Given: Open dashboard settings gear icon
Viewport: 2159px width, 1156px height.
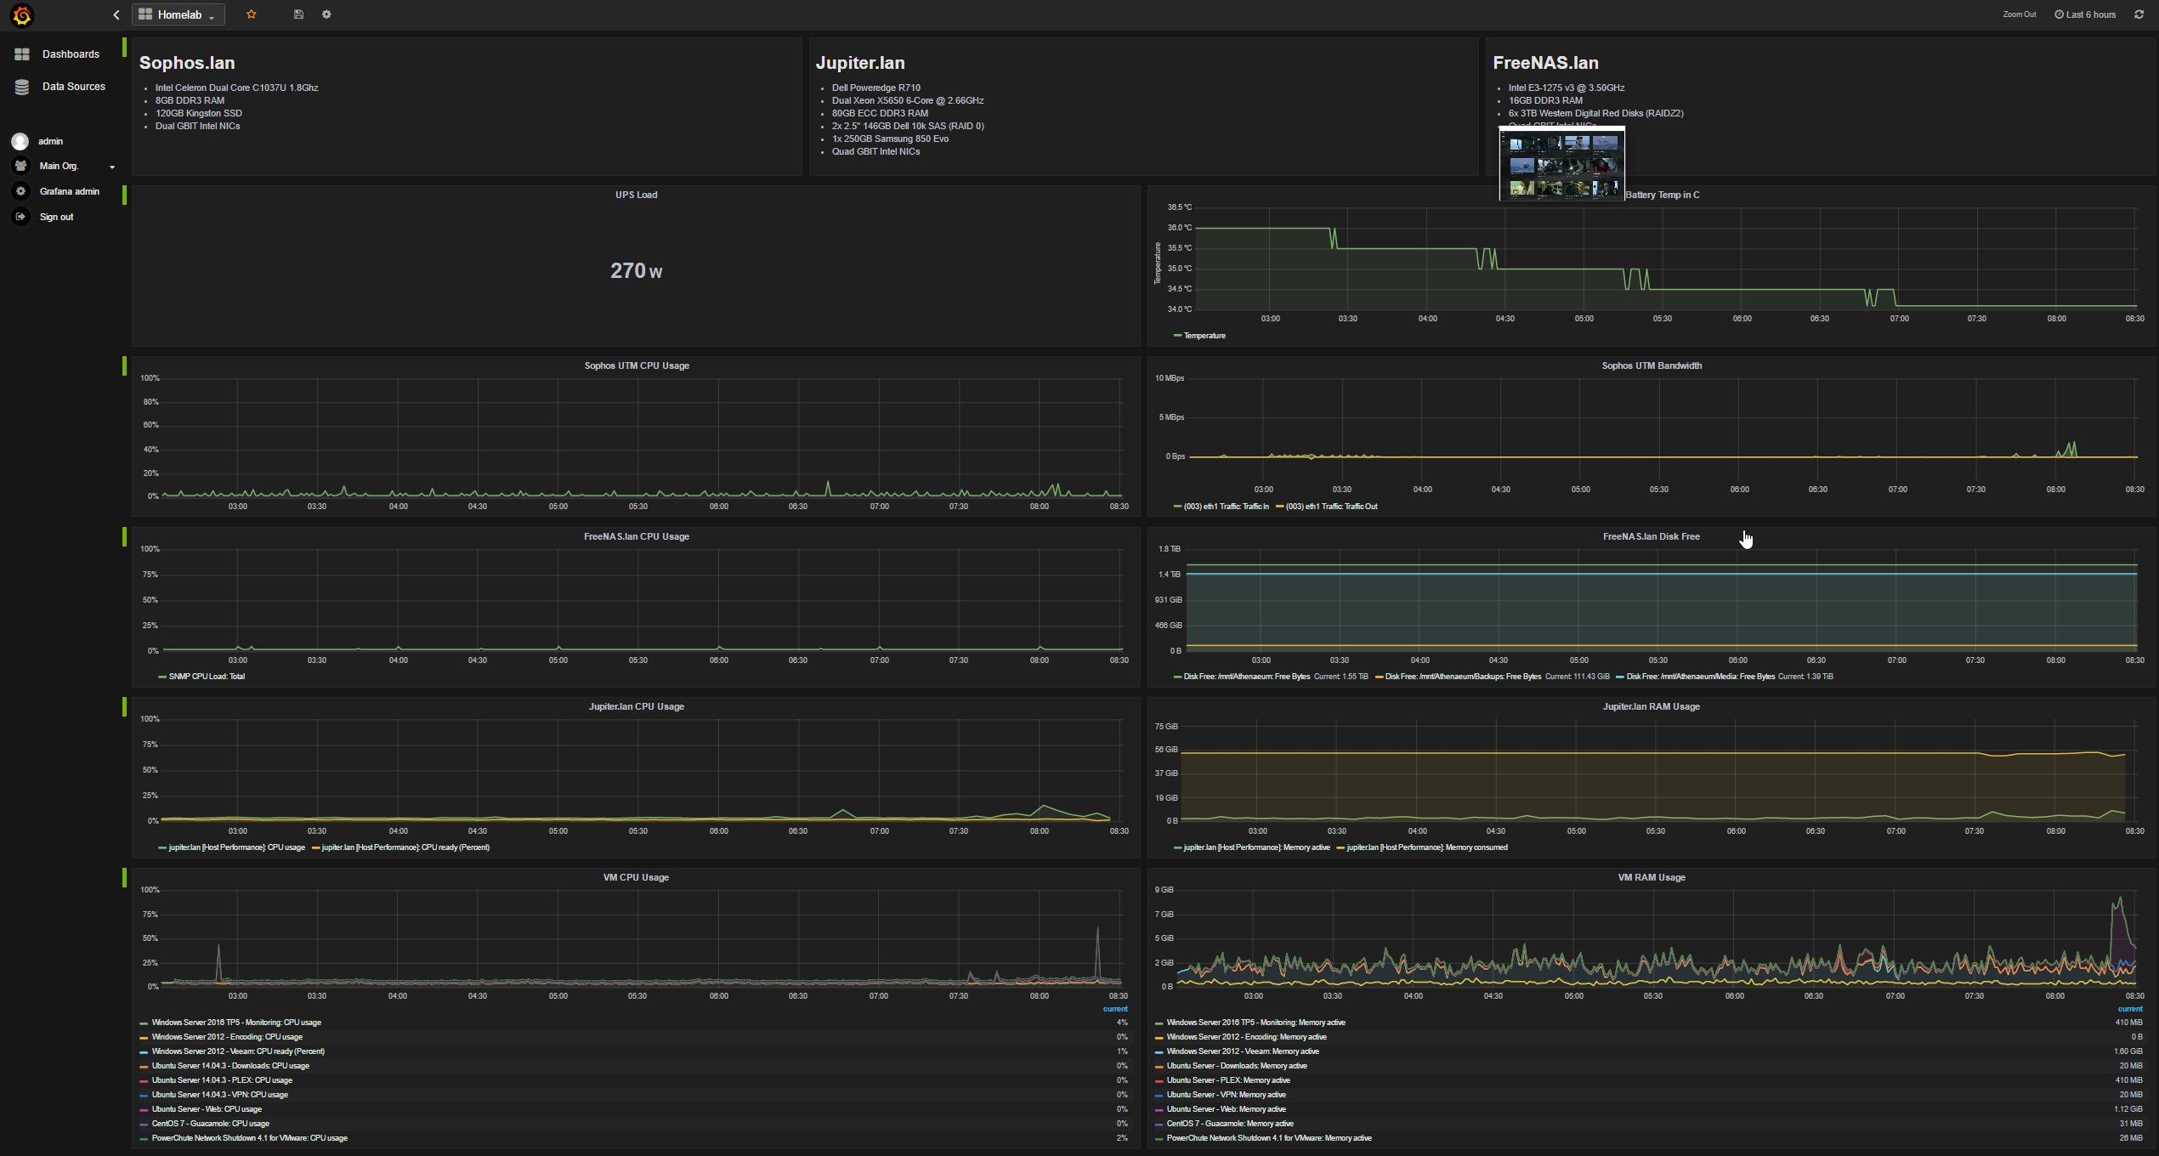Looking at the screenshot, I should [326, 14].
